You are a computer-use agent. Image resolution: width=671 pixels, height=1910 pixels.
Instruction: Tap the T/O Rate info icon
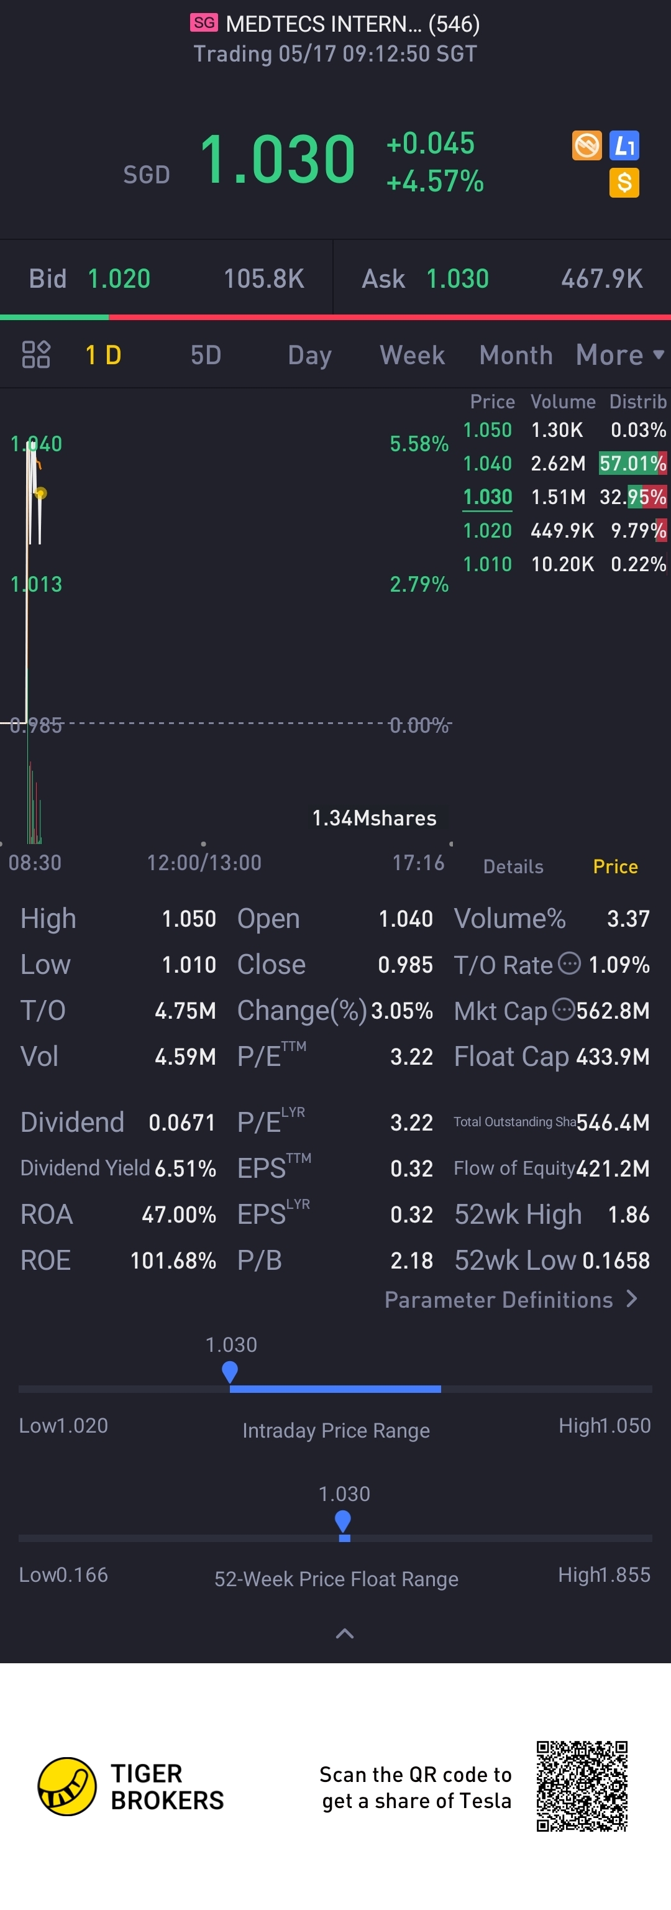coord(568,963)
